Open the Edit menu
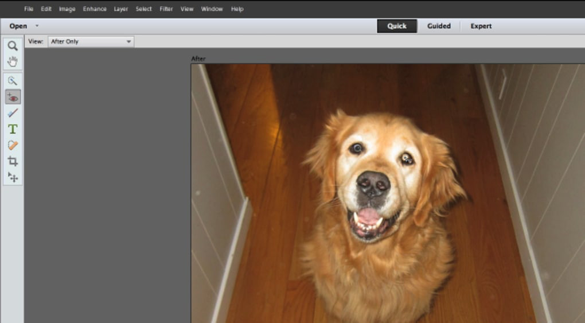 pos(46,9)
